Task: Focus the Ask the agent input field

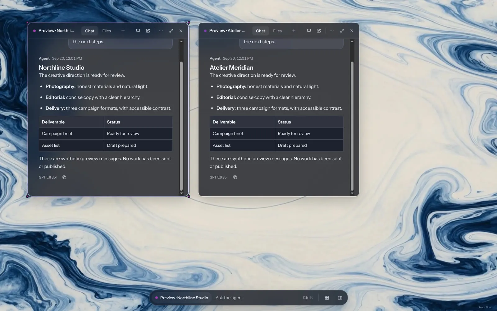Action: [x=257, y=298]
